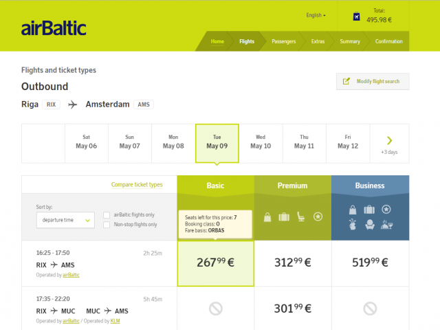Viewport: 440px width, 330px height.
Task: Click the Business meal and drink icon
Action: click(386, 224)
